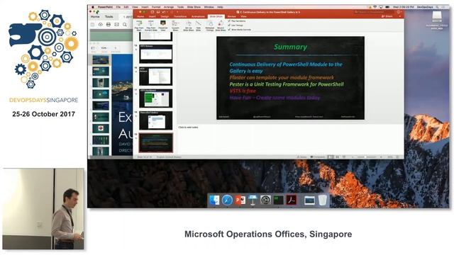This screenshot has height=255, width=454.
Task: Switch to Animations ribbon tab
Action: [x=198, y=17]
